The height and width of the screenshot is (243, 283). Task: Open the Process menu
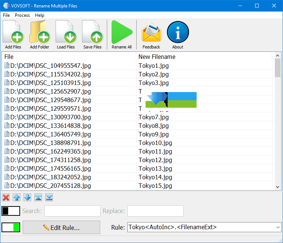pos(22,15)
